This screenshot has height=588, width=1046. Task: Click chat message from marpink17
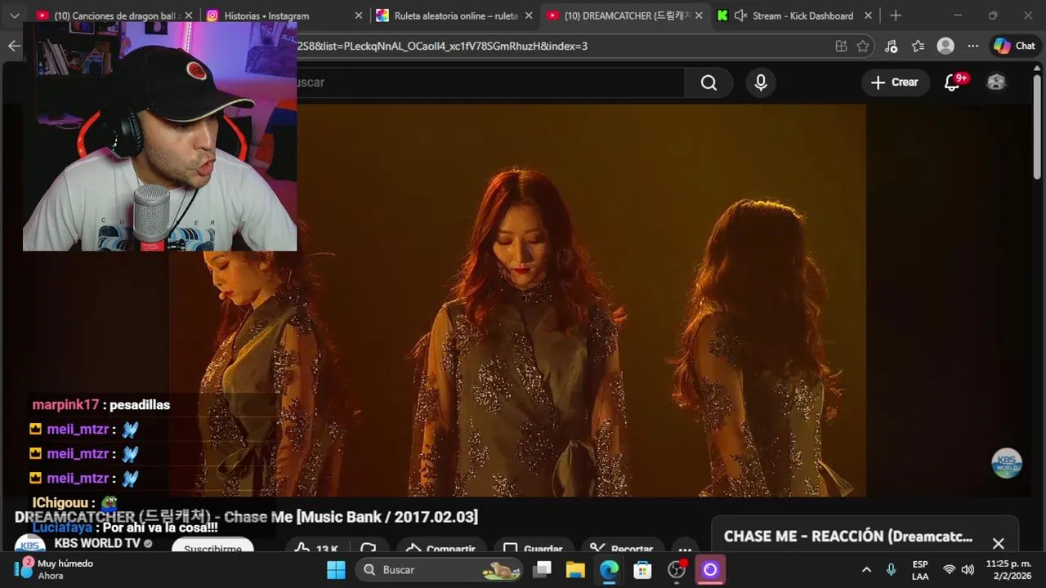point(101,405)
